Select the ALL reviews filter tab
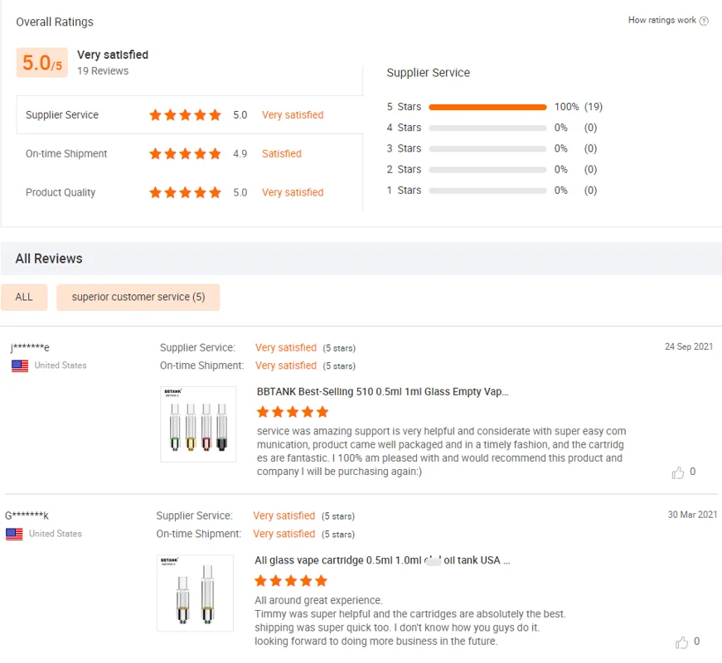Screen dimensions: 722x663 [x=24, y=297]
